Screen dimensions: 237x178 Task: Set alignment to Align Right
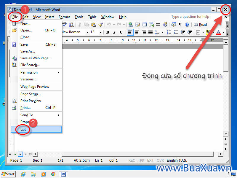[x=144, y=32]
